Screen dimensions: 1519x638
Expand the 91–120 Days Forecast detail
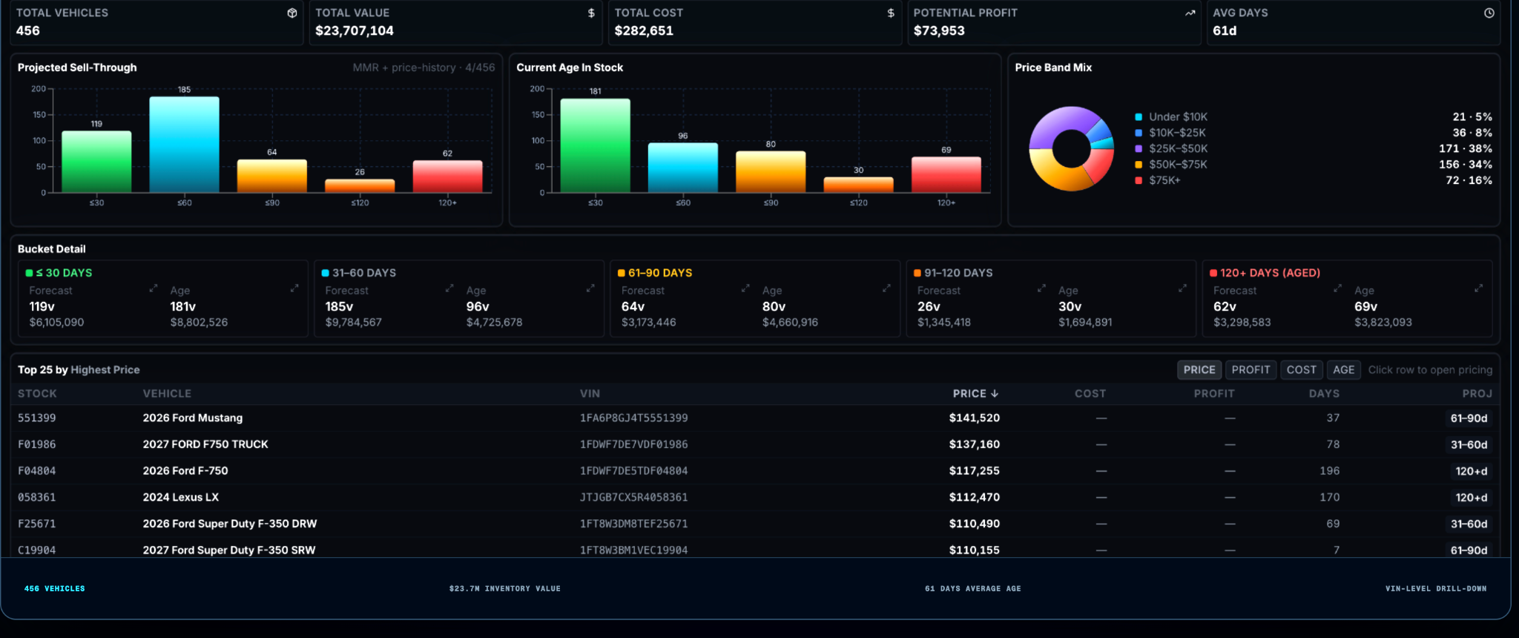[1041, 288]
